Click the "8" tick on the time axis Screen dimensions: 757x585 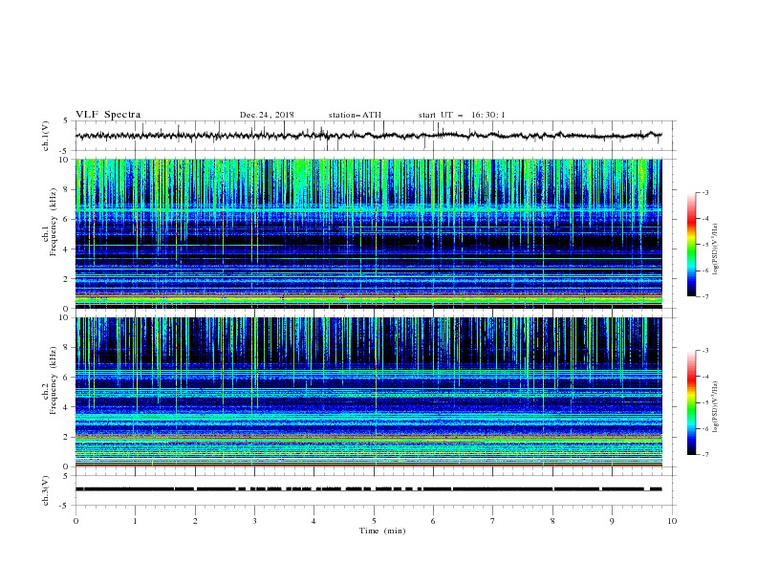click(x=552, y=521)
